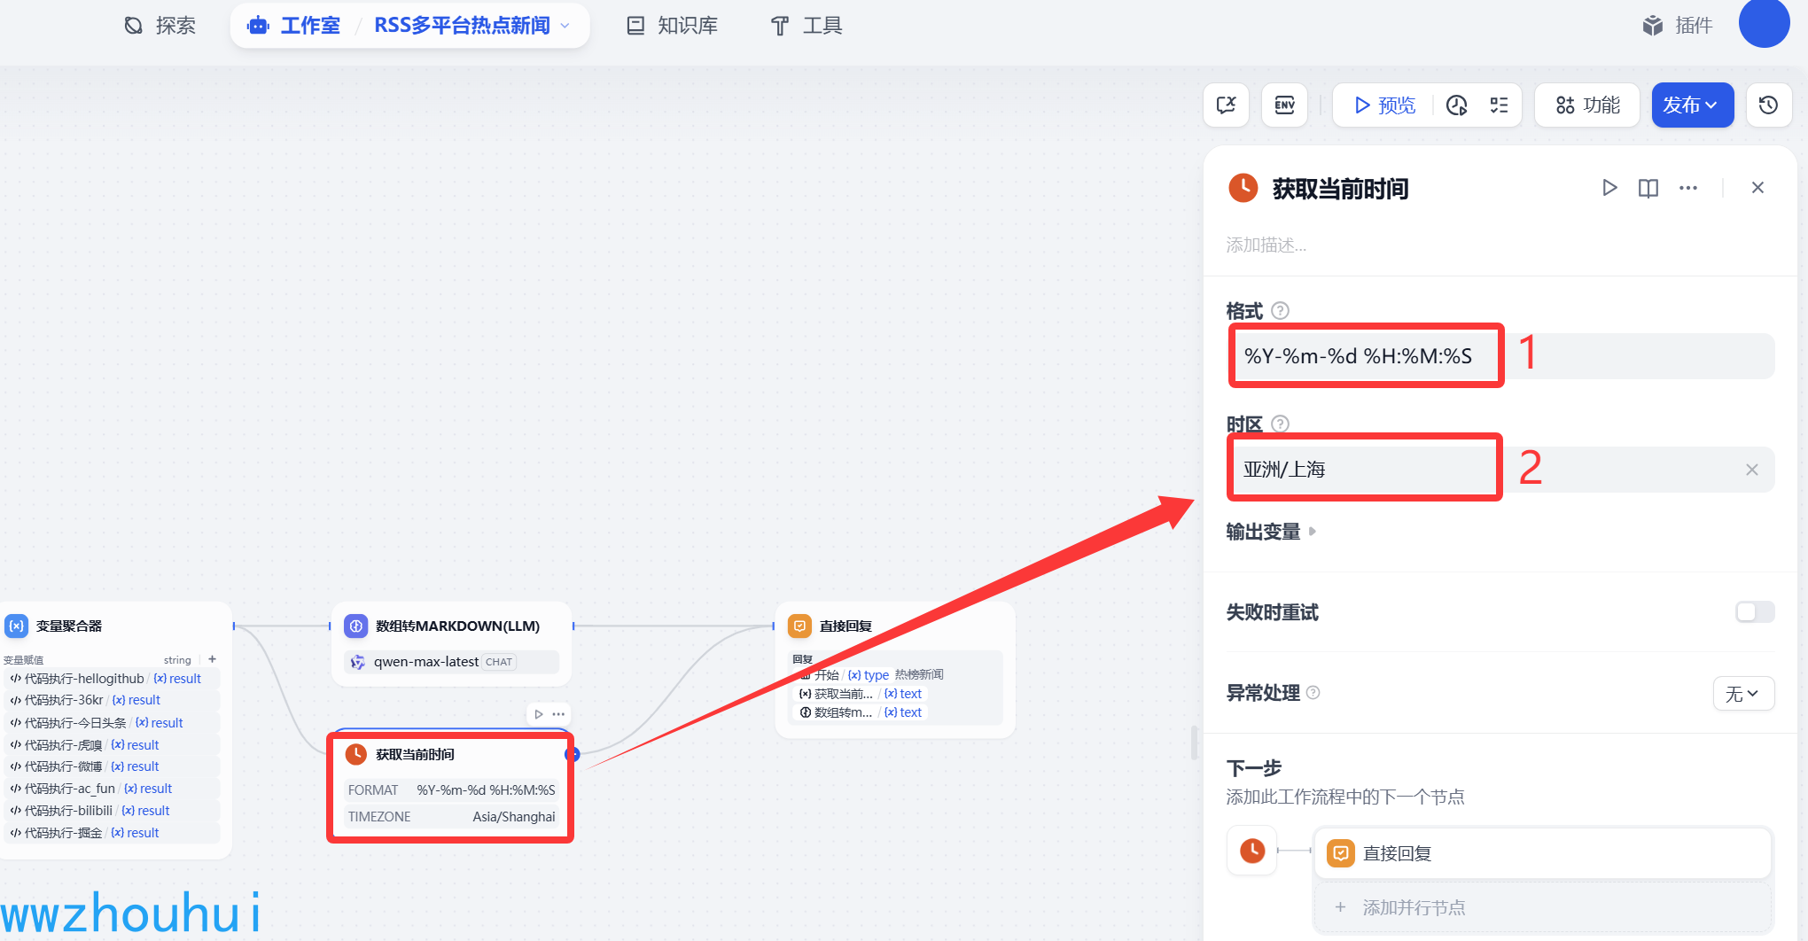Click the orange 直接回复 node icon
This screenshot has height=941, width=1808.
[x=799, y=626]
